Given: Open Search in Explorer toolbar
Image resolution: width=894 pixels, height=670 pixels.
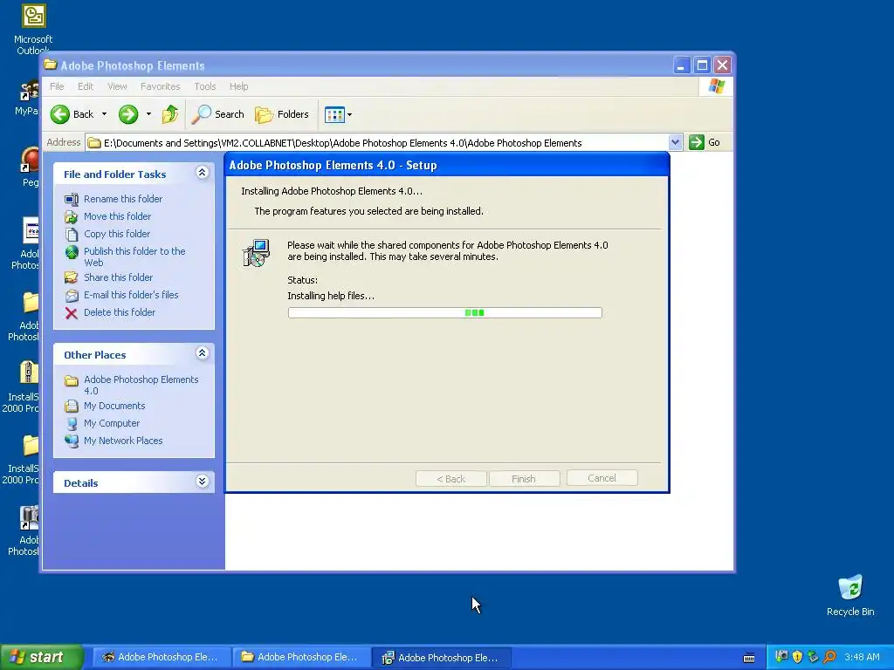Looking at the screenshot, I should [217, 114].
